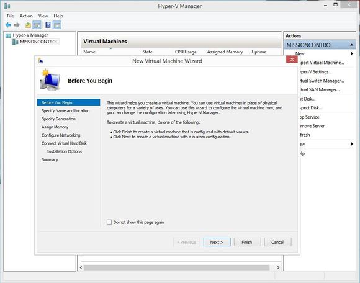Sort by Assigned Memory column header
360x283 pixels.
[x=225, y=52]
